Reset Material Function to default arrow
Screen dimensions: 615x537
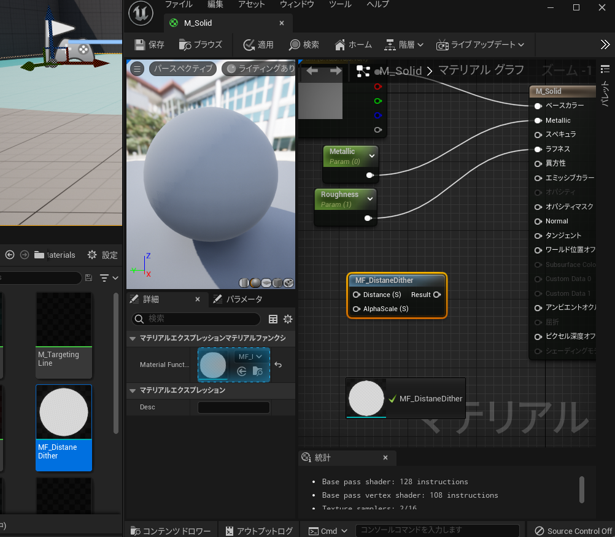click(278, 365)
